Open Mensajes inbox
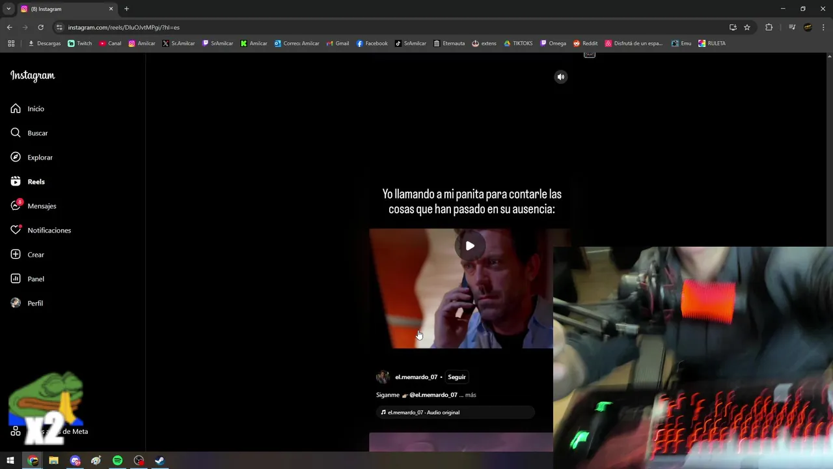Image resolution: width=833 pixels, height=469 pixels. [34, 206]
